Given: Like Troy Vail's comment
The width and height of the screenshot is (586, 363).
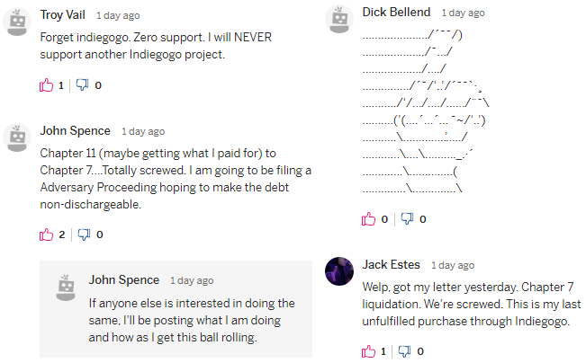Looking at the screenshot, I should point(47,85).
